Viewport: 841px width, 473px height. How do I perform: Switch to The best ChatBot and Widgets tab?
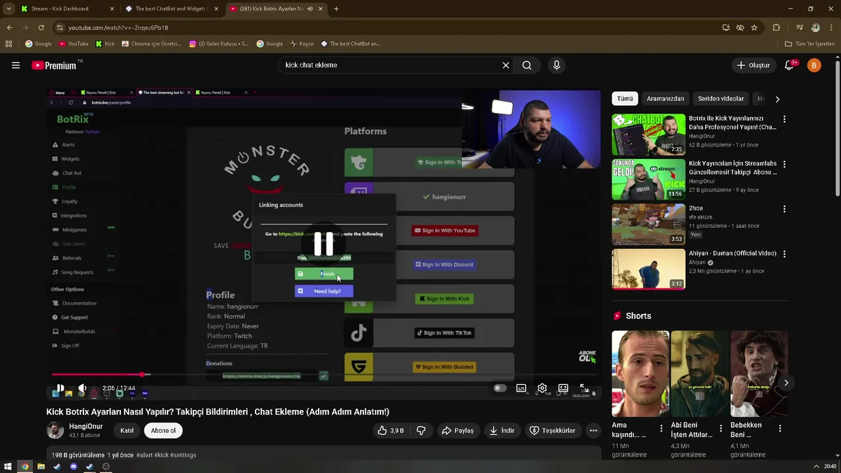171,9
